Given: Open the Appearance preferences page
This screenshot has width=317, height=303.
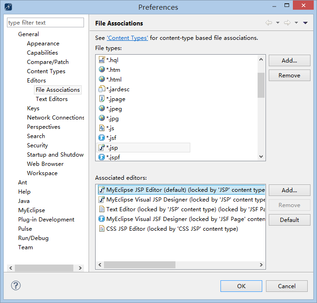Looking at the screenshot, I should pos(43,44).
